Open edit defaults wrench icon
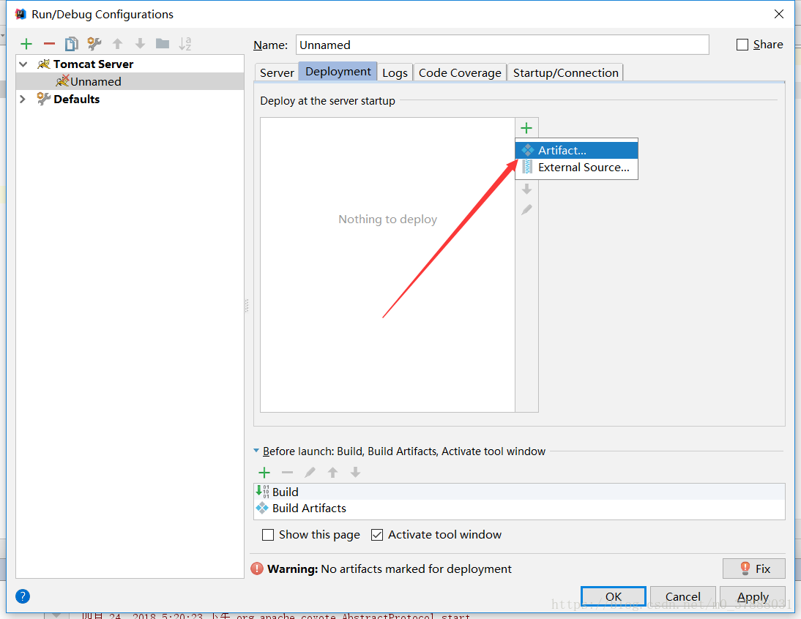 click(x=94, y=44)
